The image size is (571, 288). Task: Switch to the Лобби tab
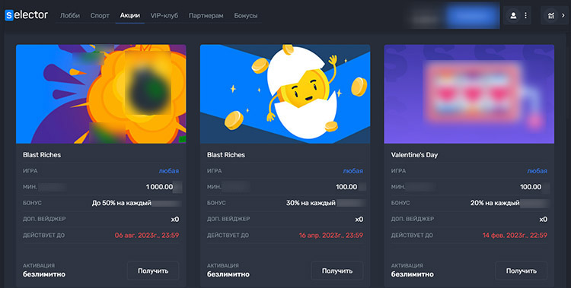[70, 16]
